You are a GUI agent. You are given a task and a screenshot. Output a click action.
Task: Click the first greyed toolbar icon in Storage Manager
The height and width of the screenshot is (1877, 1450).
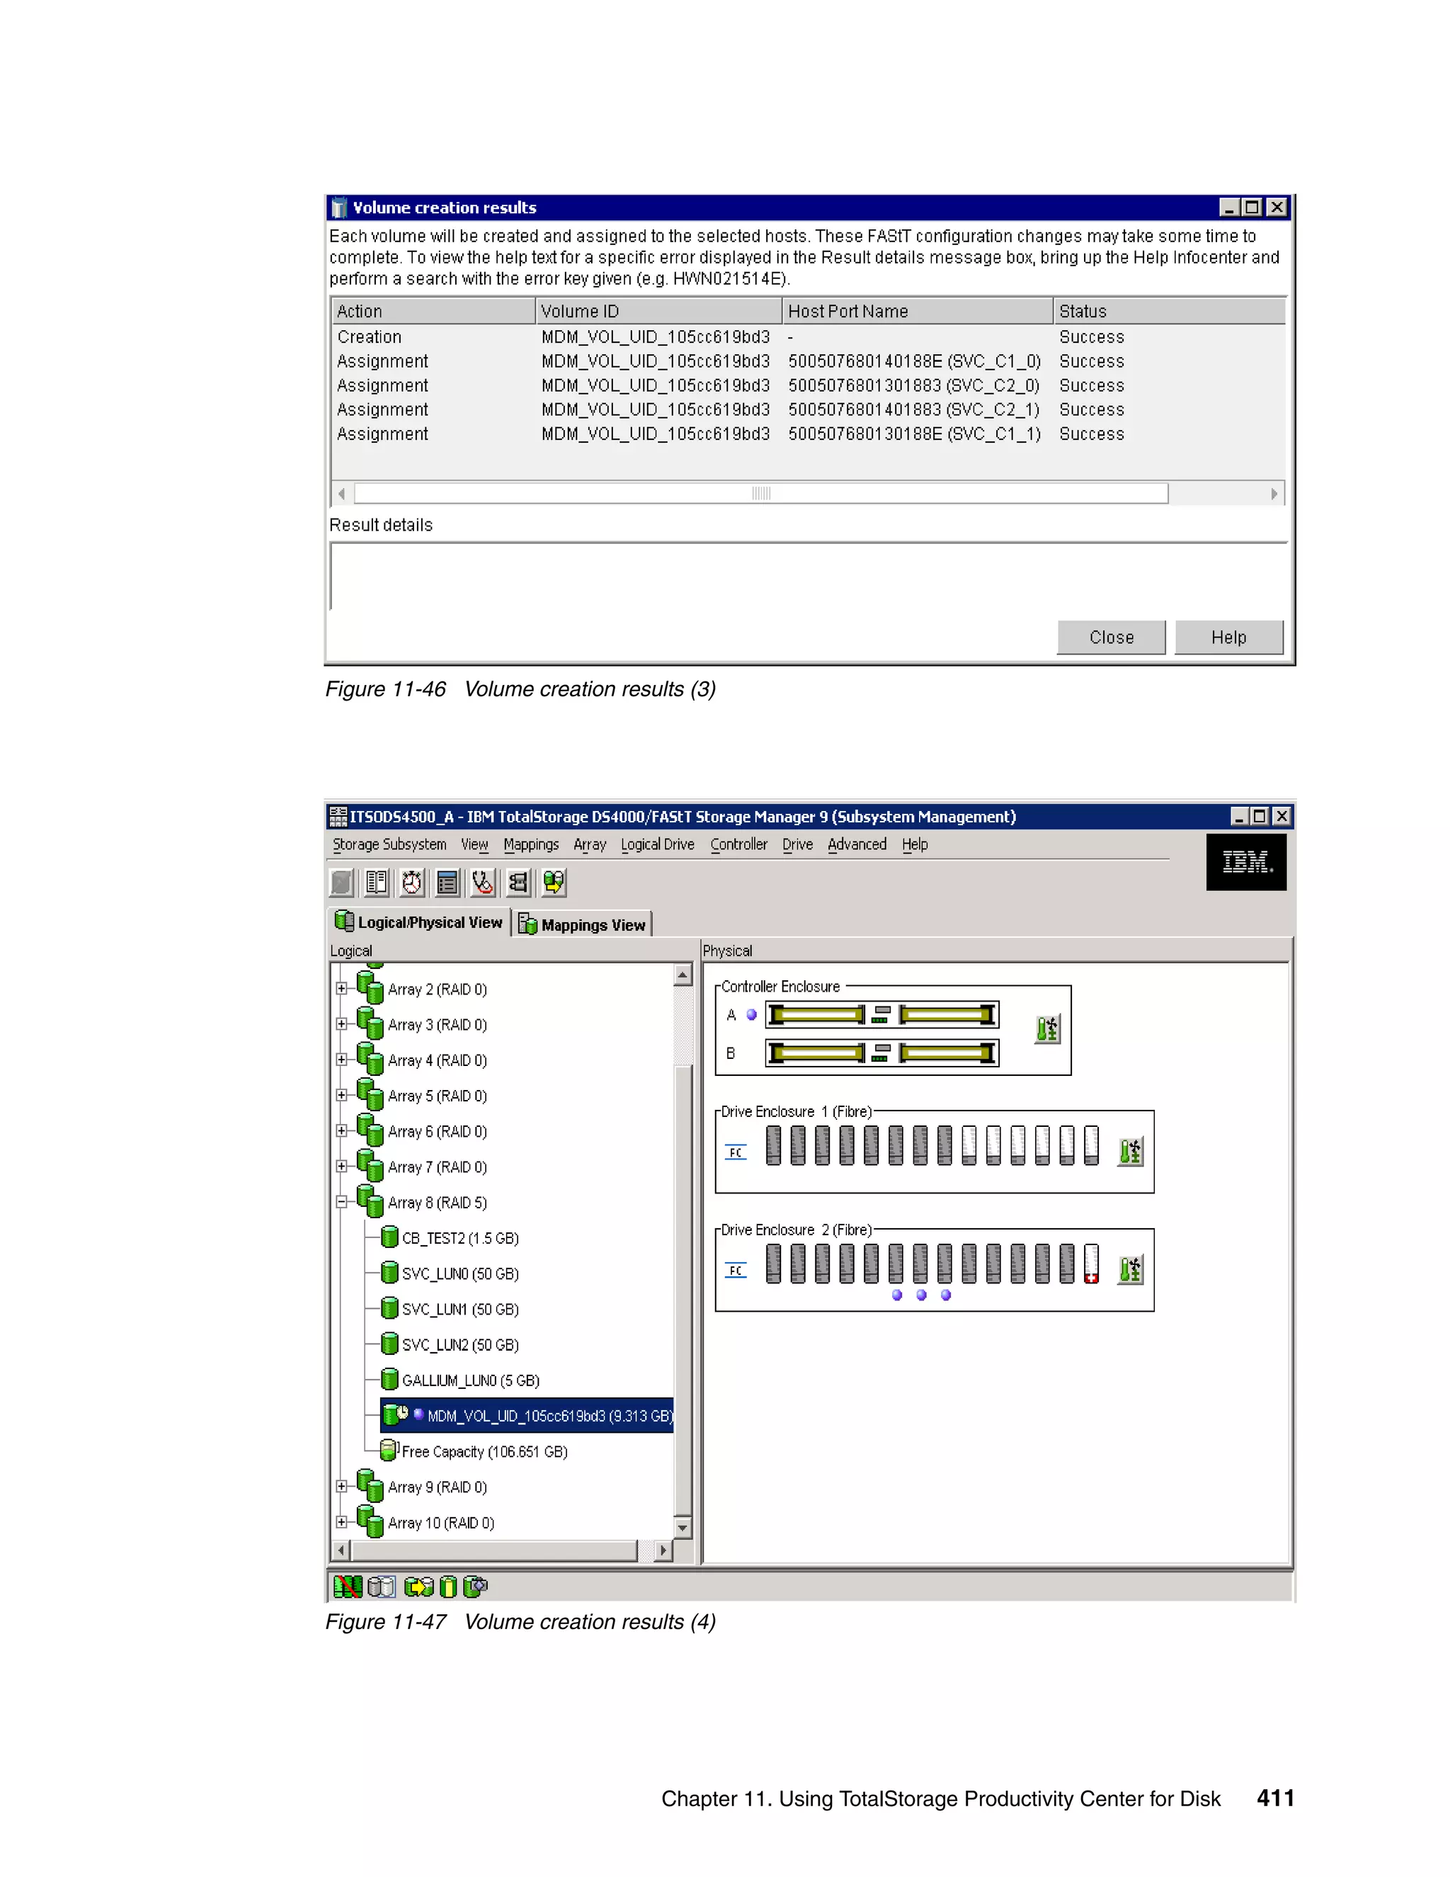pos(342,883)
